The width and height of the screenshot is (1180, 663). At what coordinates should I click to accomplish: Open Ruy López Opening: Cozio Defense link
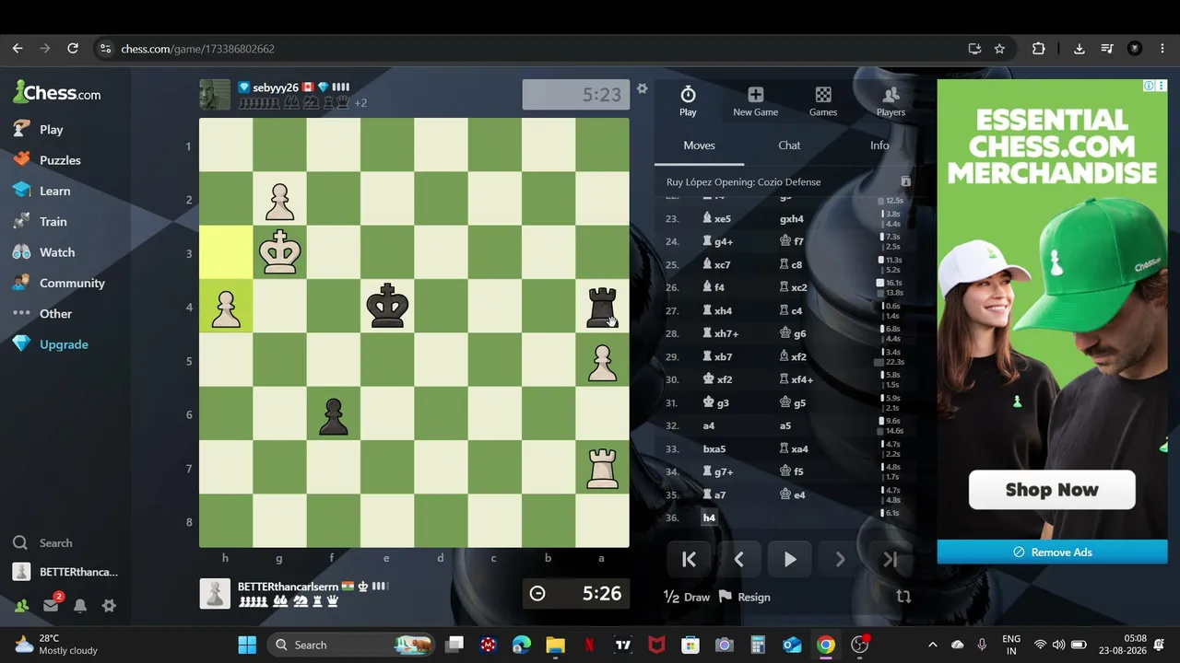(743, 182)
